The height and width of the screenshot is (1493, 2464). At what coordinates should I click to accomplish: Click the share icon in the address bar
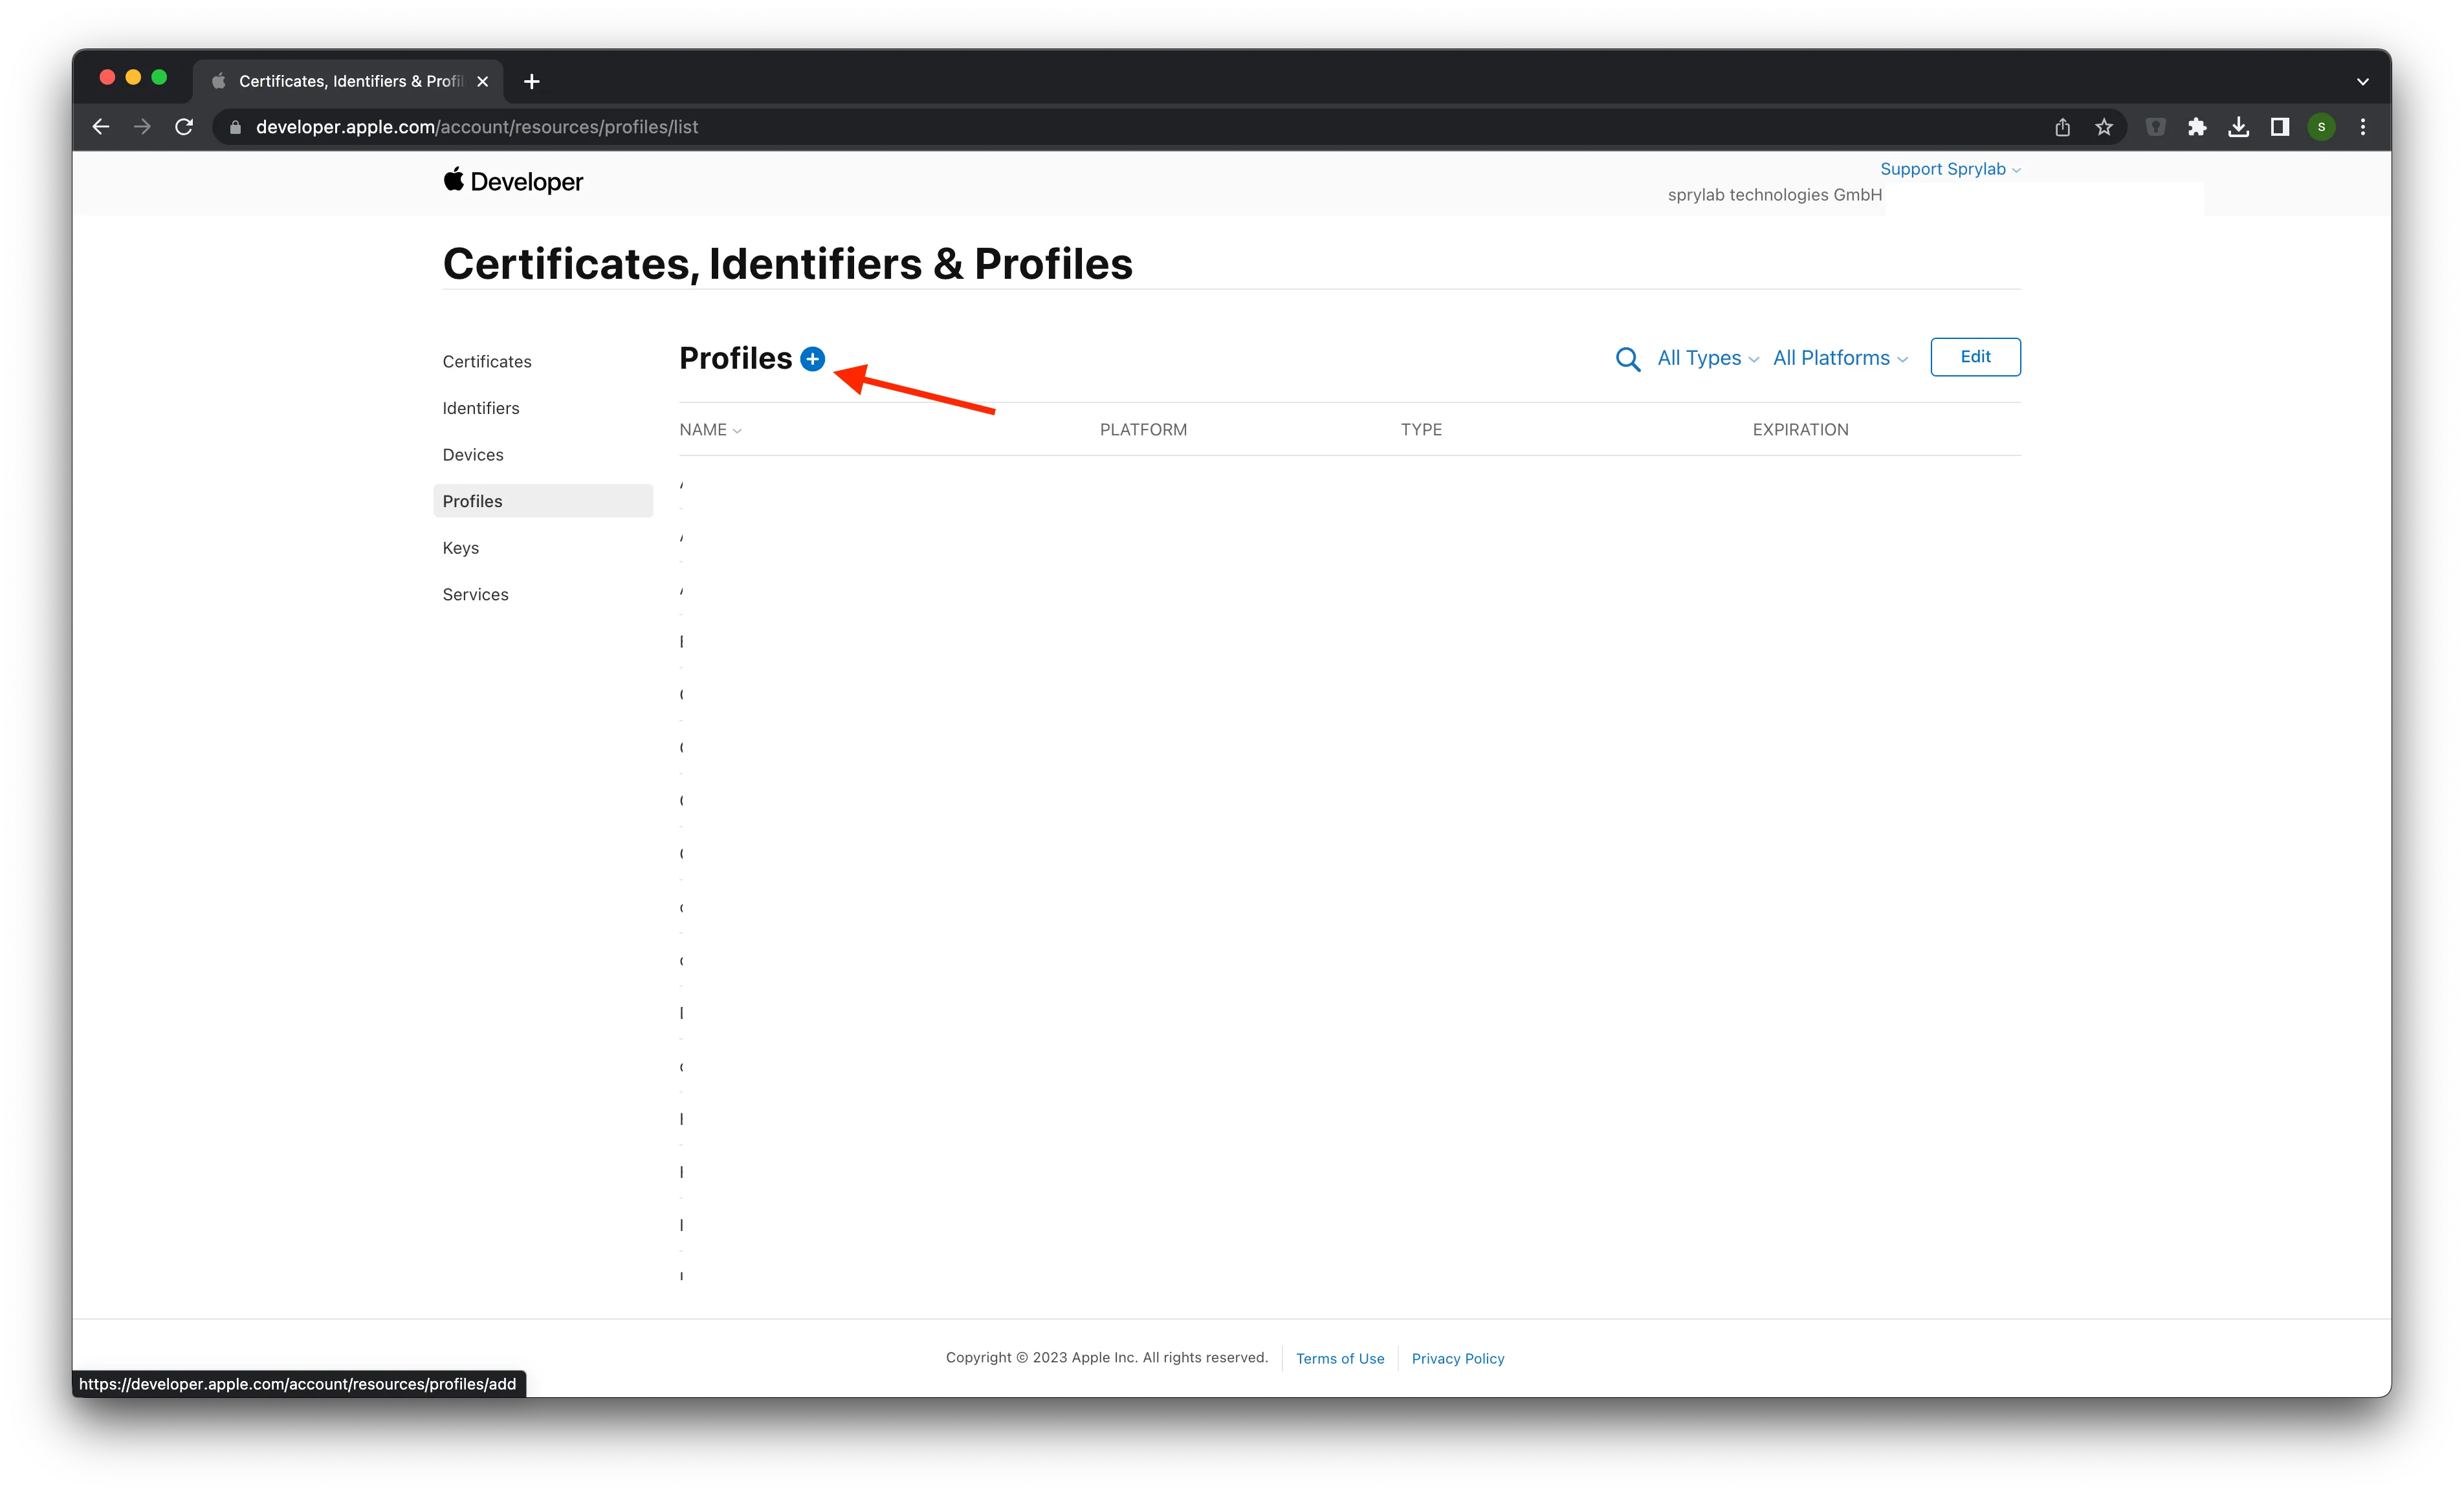tap(2062, 127)
